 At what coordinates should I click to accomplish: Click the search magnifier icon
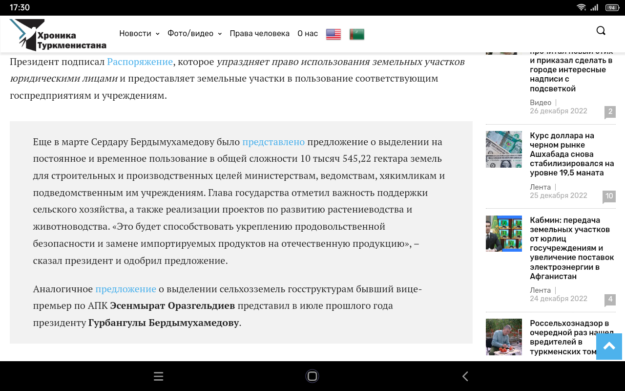tap(601, 31)
